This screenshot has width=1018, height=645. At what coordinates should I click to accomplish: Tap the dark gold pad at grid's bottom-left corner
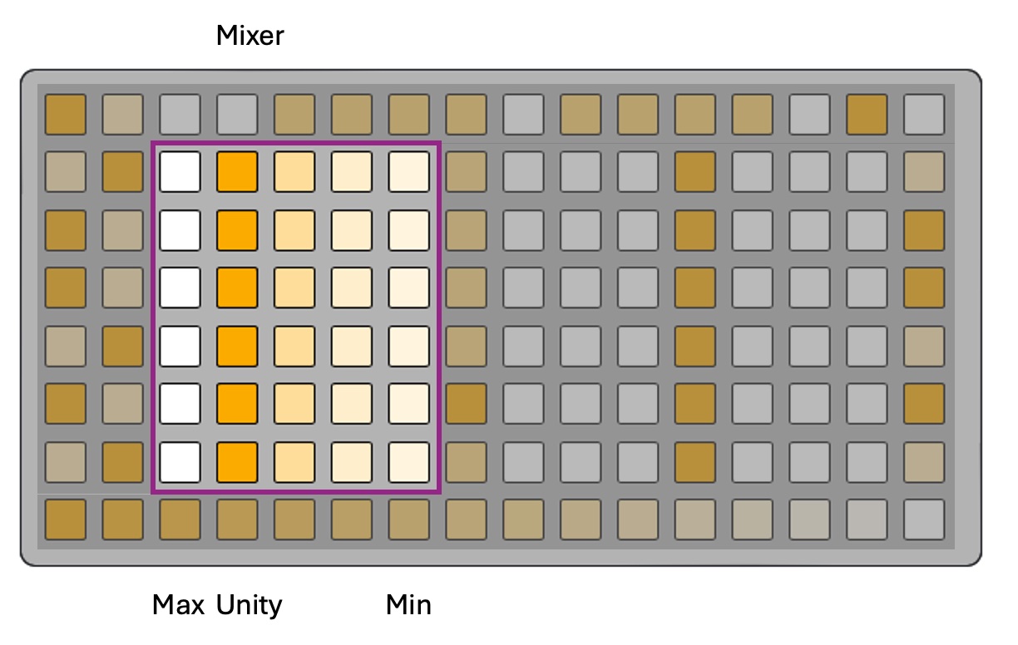coord(66,519)
